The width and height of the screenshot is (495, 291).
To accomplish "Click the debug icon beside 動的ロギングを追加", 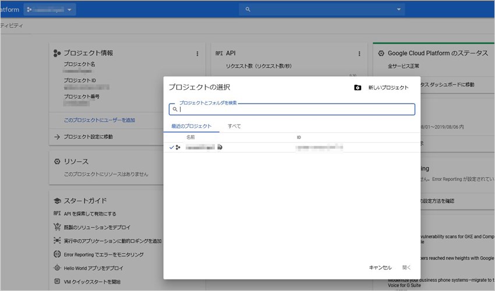I will (57, 240).
